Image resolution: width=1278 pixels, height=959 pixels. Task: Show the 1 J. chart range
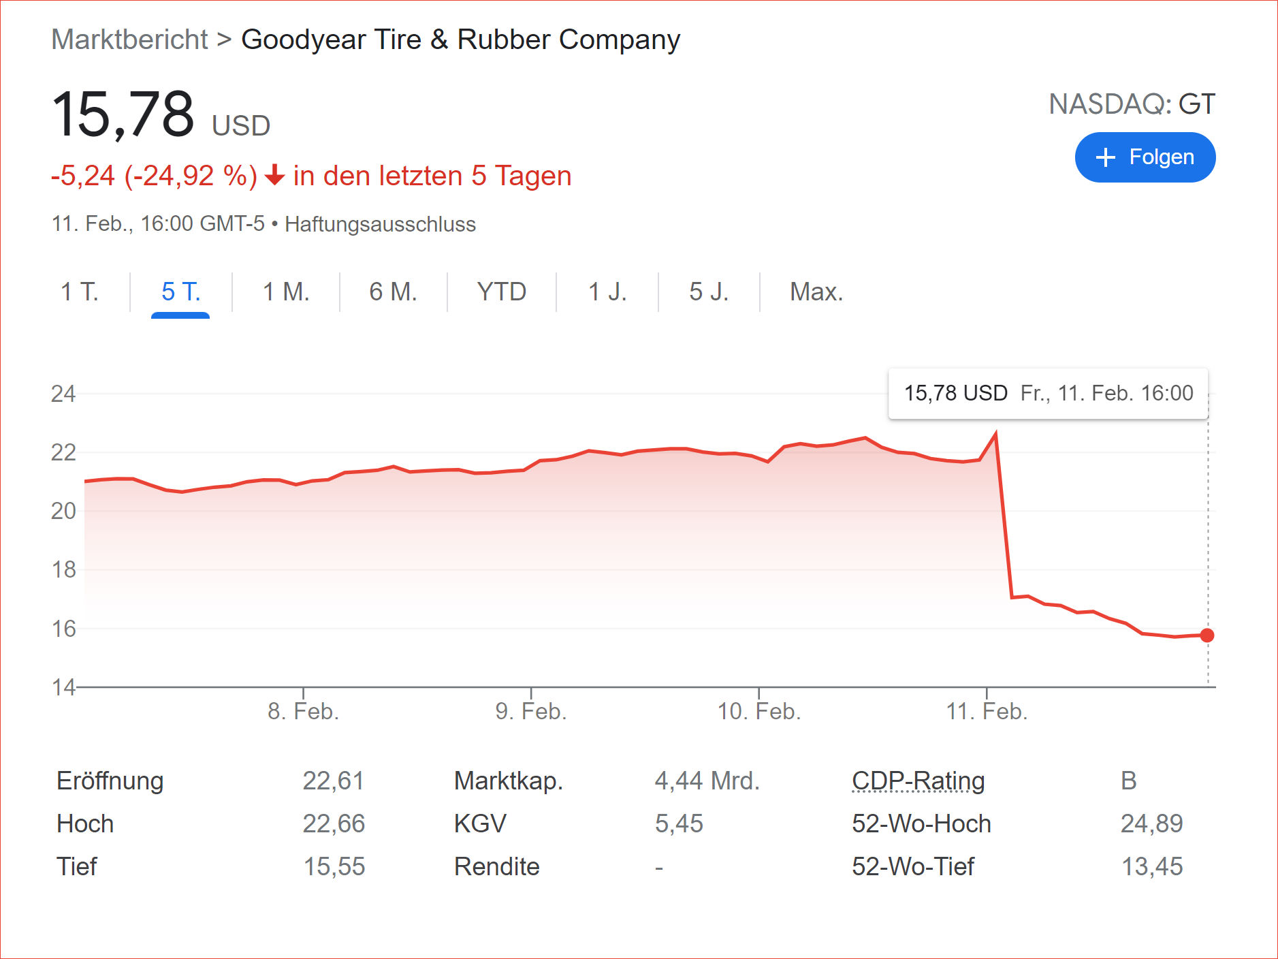click(607, 292)
